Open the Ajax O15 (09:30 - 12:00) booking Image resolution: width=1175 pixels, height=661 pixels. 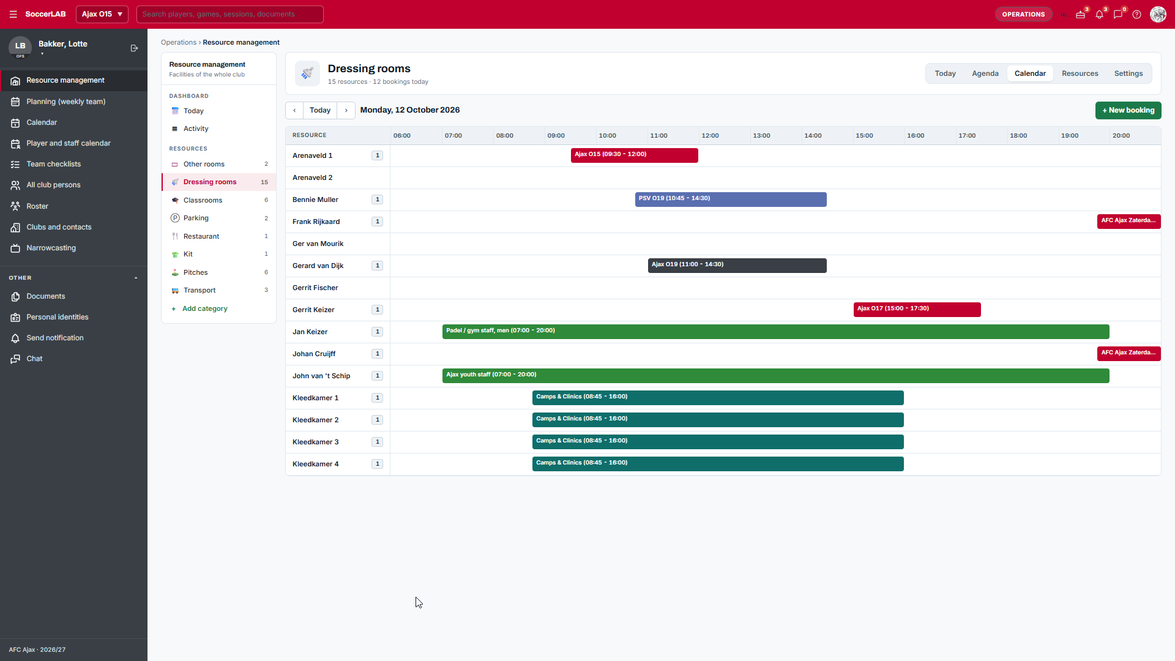pyautogui.click(x=634, y=155)
